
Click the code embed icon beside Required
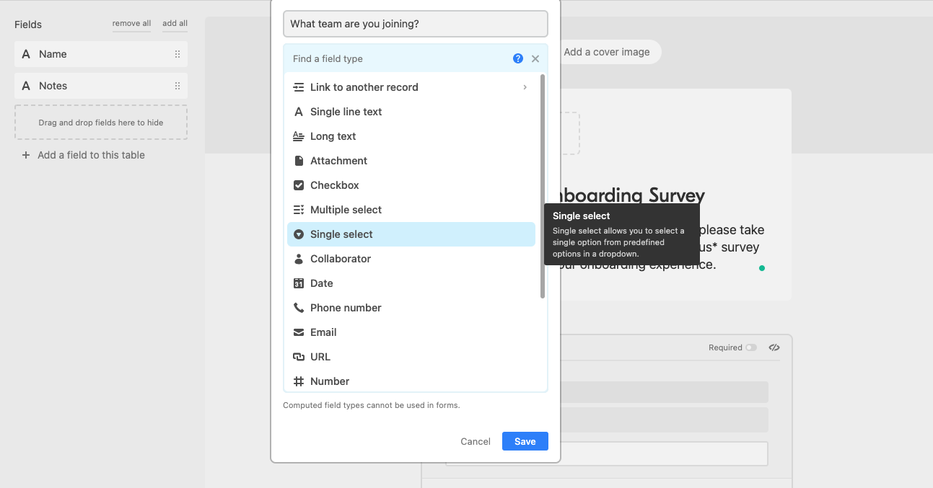pyautogui.click(x=774, y=347)
